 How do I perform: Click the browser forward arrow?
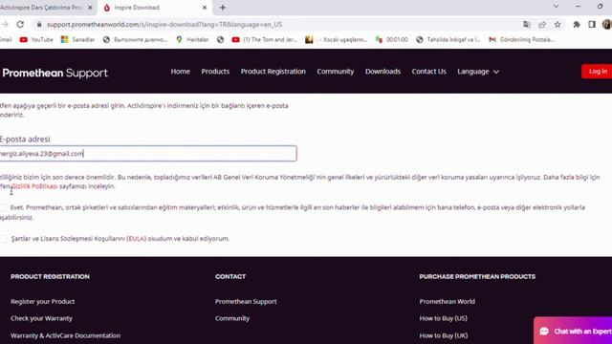click(x=5, y=25)
